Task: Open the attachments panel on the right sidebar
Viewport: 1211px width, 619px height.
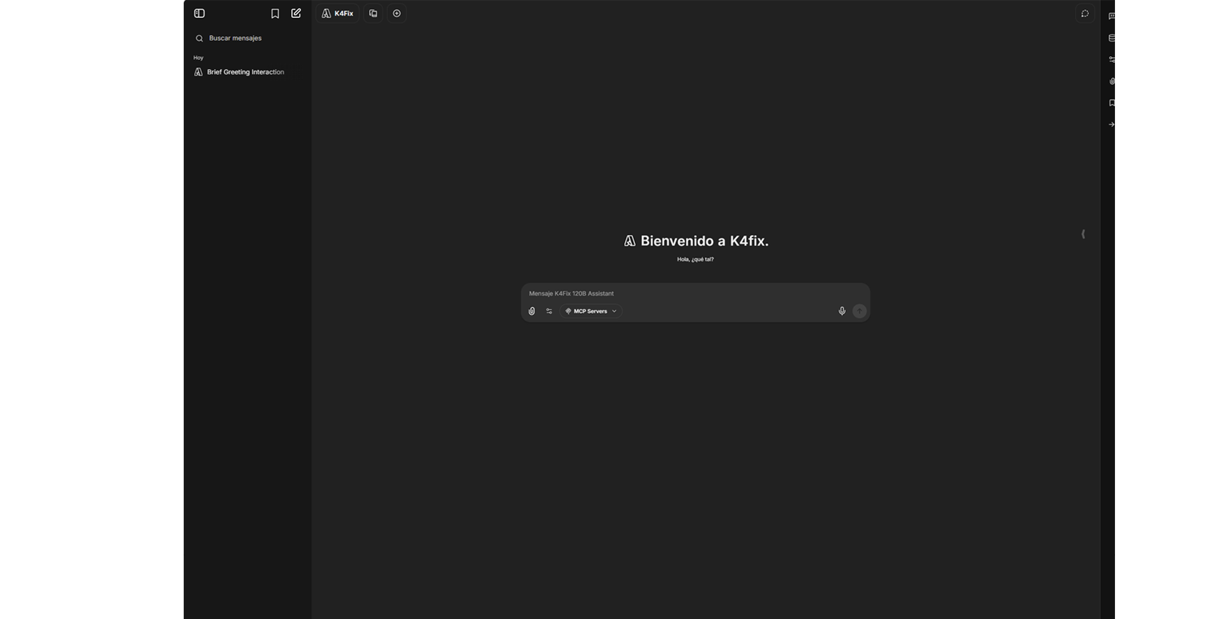Action: point(1112,81)
